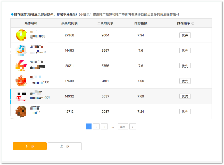Choose 优先 in the 17499 reads row
Screen dimensions: 224x165
[185, 81]
